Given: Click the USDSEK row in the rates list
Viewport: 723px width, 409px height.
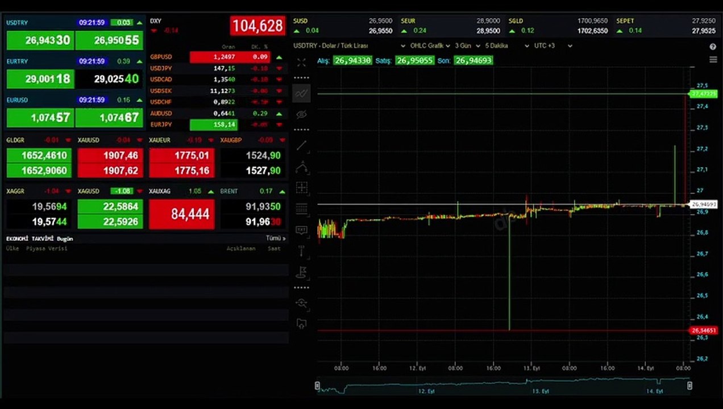Looking at the screenshot, I should coord(216,91).
